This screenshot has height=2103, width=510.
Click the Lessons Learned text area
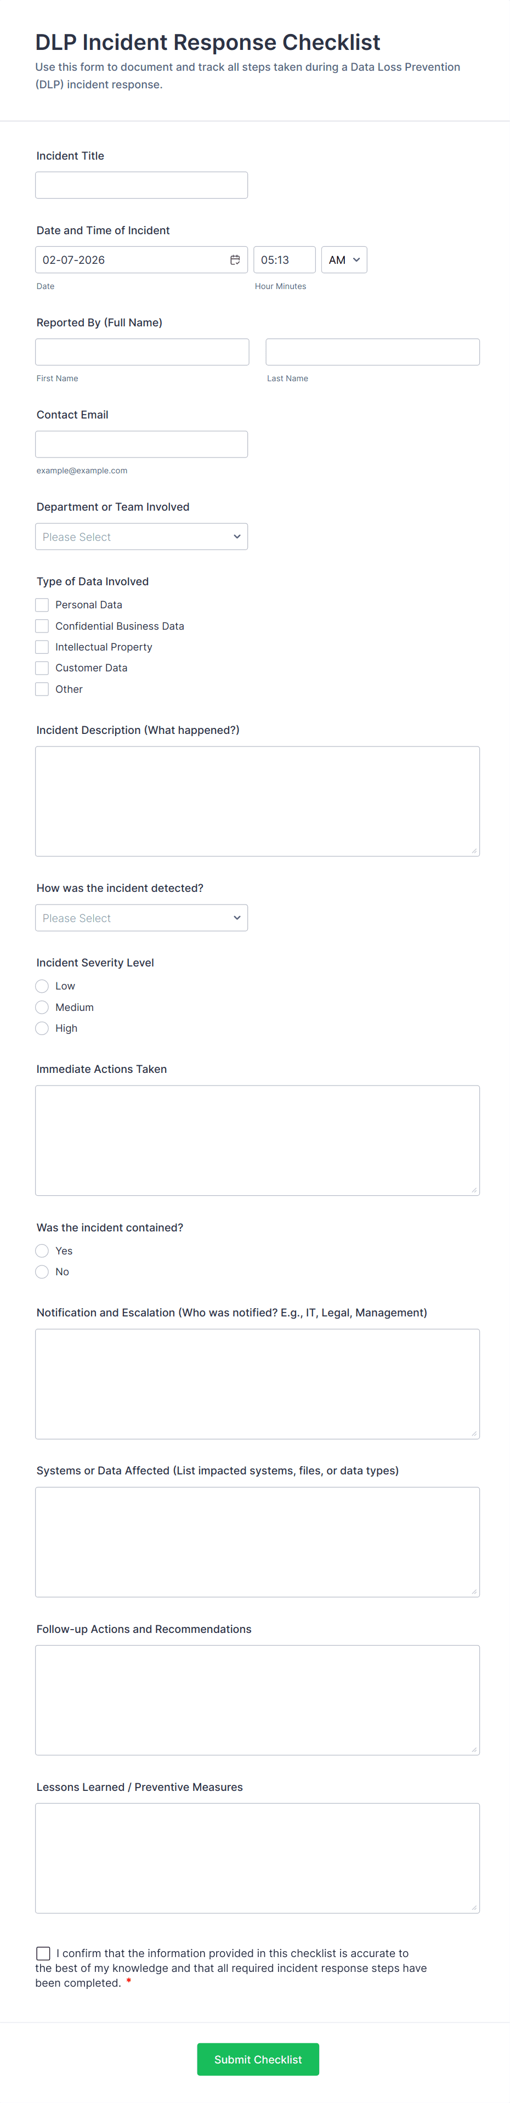257,1858
